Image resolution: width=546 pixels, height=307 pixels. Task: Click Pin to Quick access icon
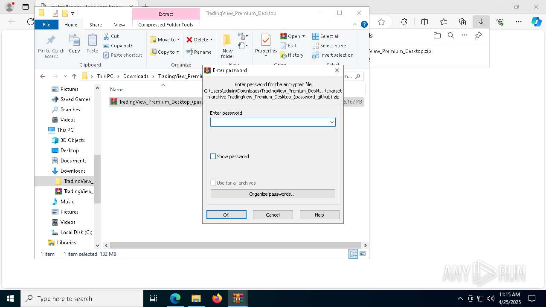pyautogui.click(x=51, y=40)
